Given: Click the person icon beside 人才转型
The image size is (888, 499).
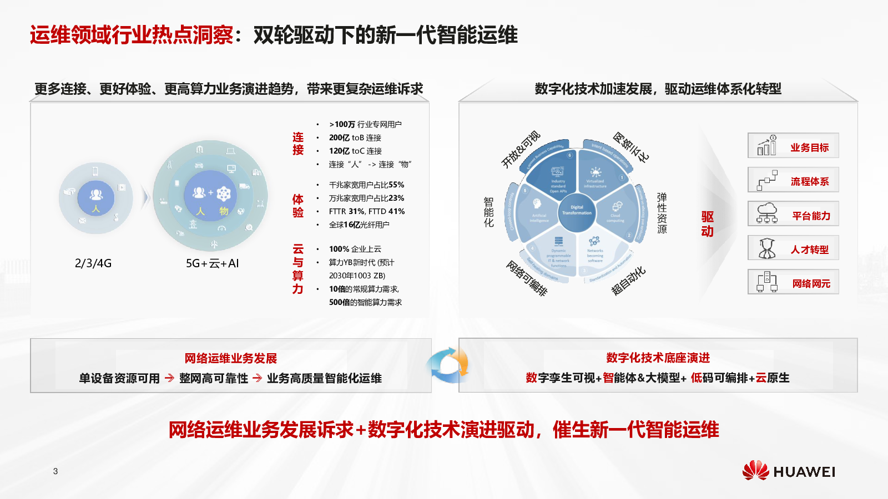Looking at the screenshot, I should point(766,248).
